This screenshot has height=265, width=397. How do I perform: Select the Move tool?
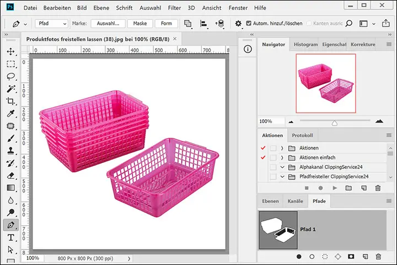pyautogui.click(x=10, y=51)
